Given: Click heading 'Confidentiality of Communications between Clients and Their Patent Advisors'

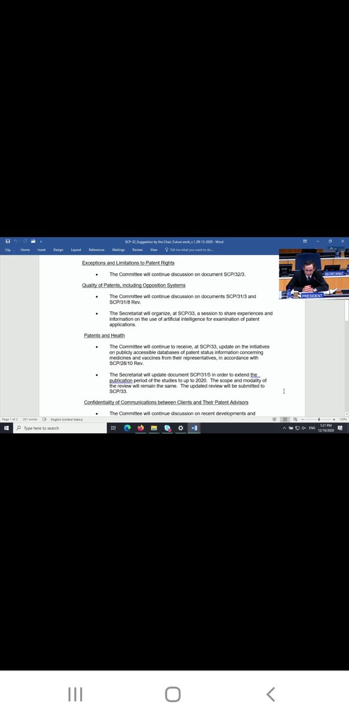Looking at the screenshot, I should [166, 402].
